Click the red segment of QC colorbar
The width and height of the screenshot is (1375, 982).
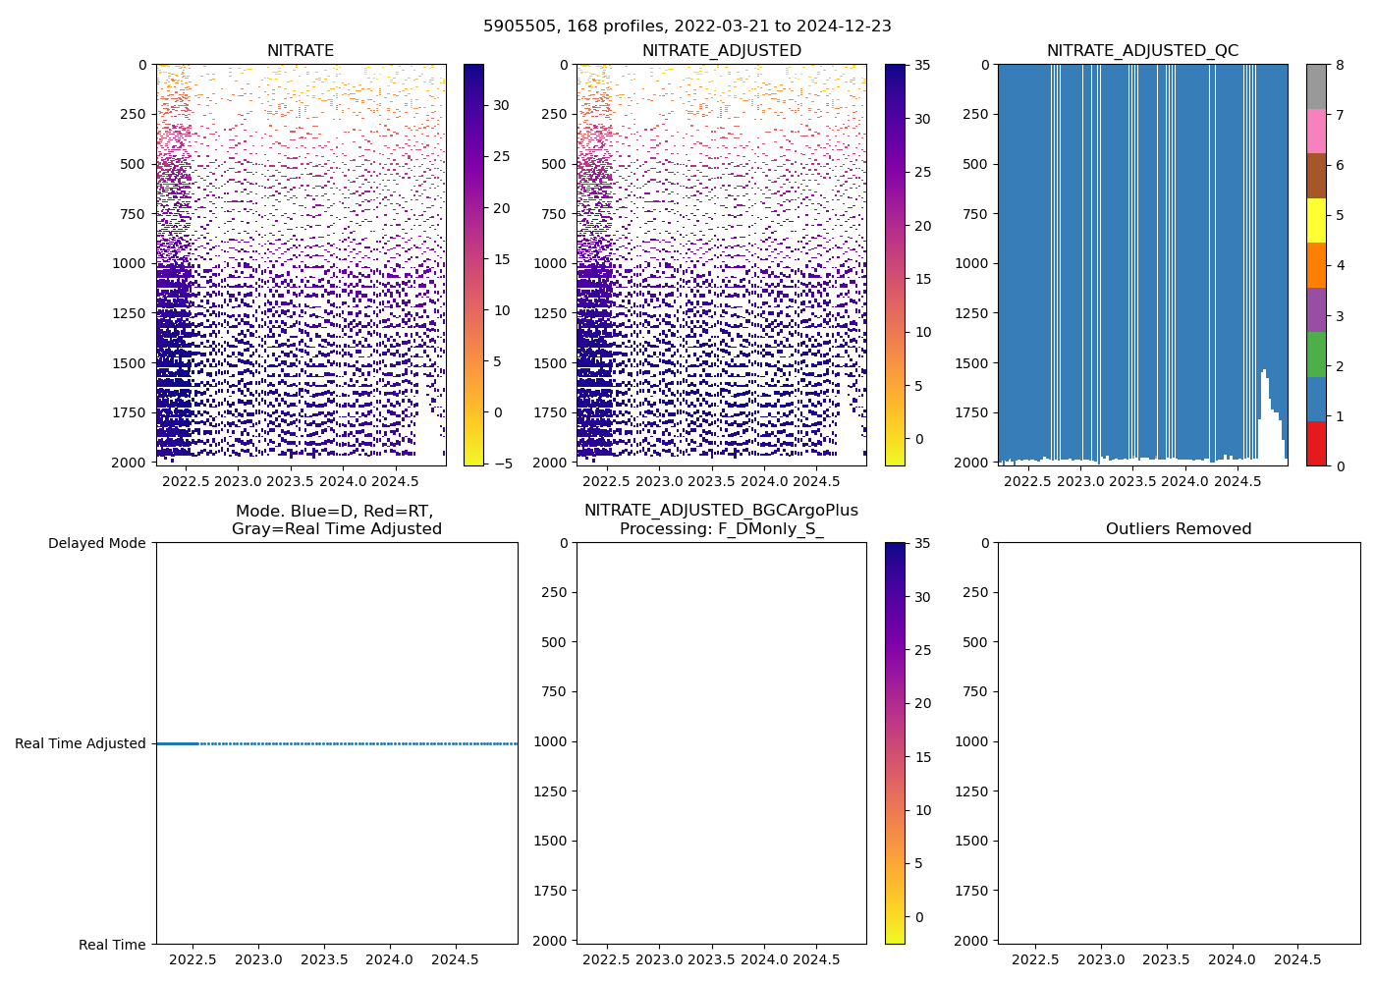[x=1316, y=444]
